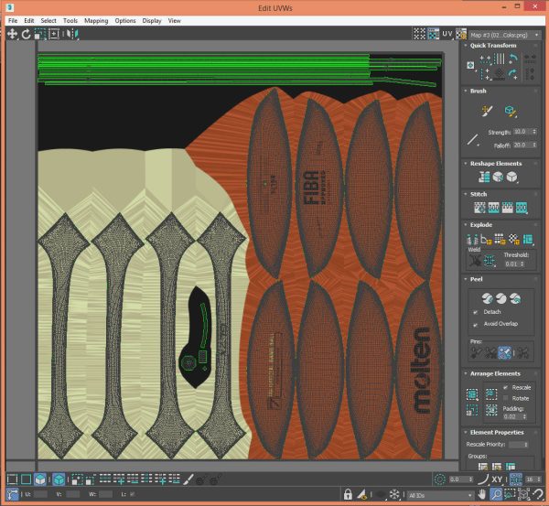The width and height of the screenshot is (549, 506).
Task: Select the Scale Selected Subobject tool
Action: pyautogui.click(x=40, y=34)
